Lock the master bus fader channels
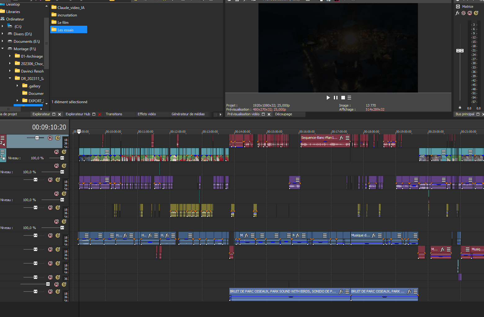This screenshot has width=484, height=317. (460, 108)
